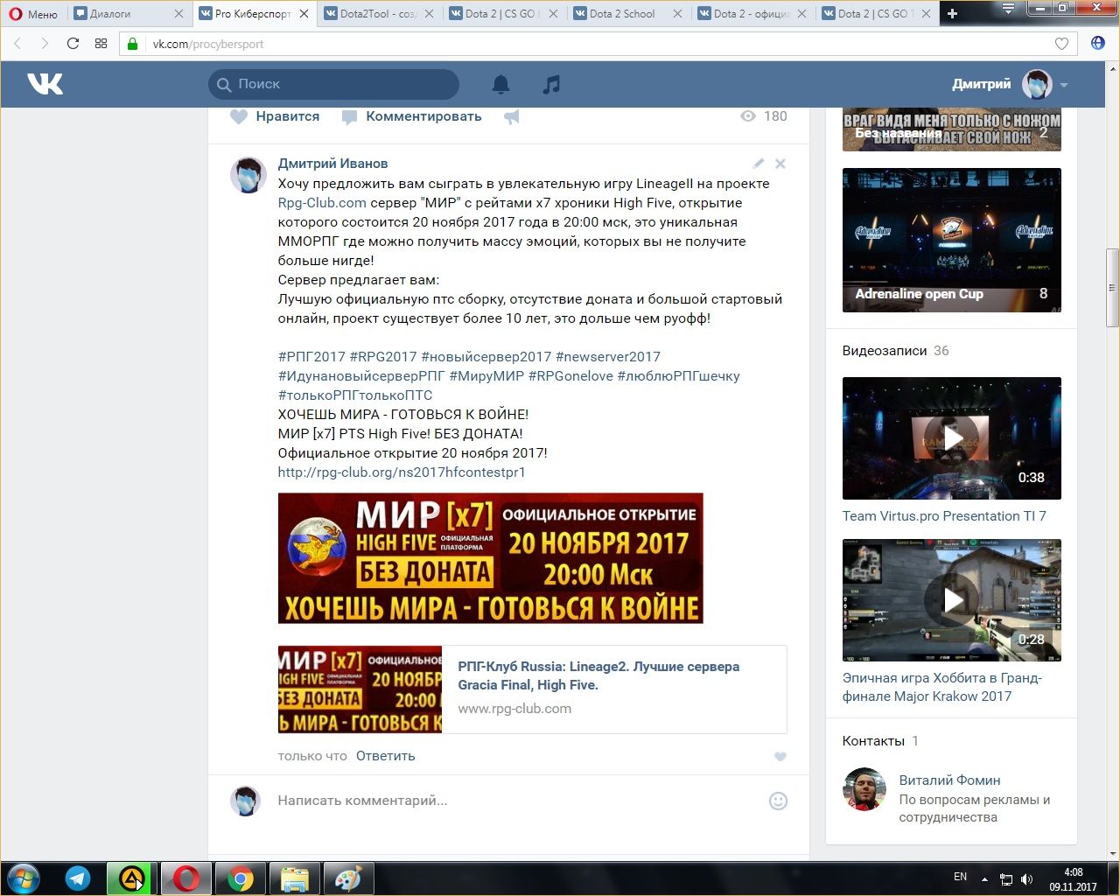Viewport: 1120px width, 896px height.
Task: Switch to the Dota2Tool tab
Action: tap(378, 13)
